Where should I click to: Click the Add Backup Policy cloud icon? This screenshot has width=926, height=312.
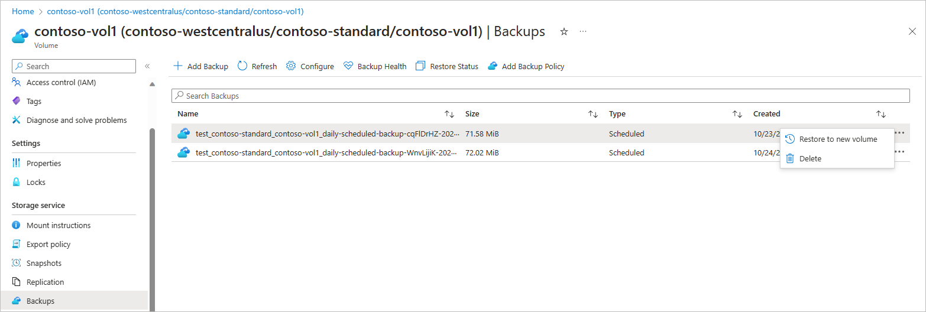(493, 66)
